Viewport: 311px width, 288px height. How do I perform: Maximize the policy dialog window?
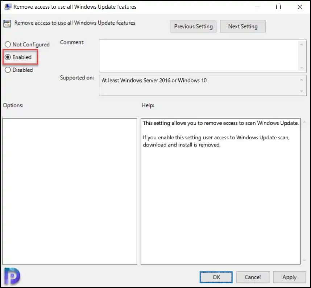[x=278, y=7]
